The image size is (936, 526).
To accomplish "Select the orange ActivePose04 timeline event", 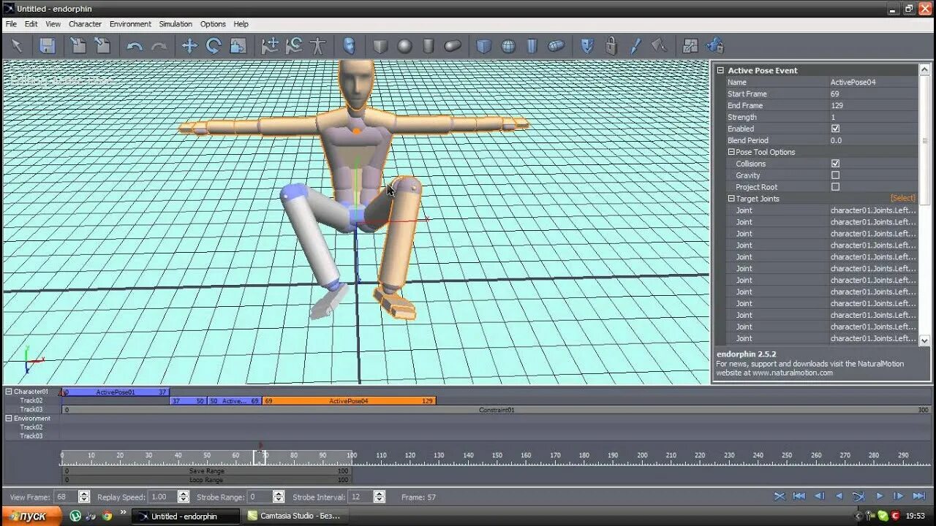I will [350, 401].
